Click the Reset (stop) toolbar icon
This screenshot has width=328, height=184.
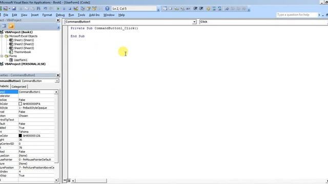coord(70,9)
